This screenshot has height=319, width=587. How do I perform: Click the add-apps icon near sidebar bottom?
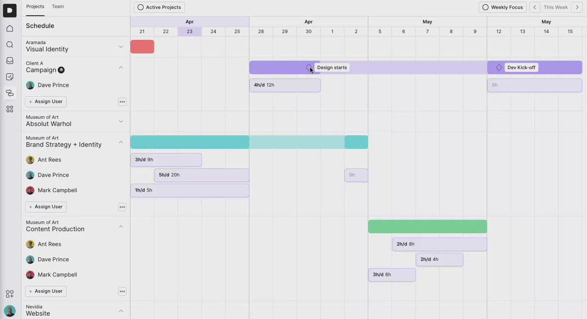10,294
